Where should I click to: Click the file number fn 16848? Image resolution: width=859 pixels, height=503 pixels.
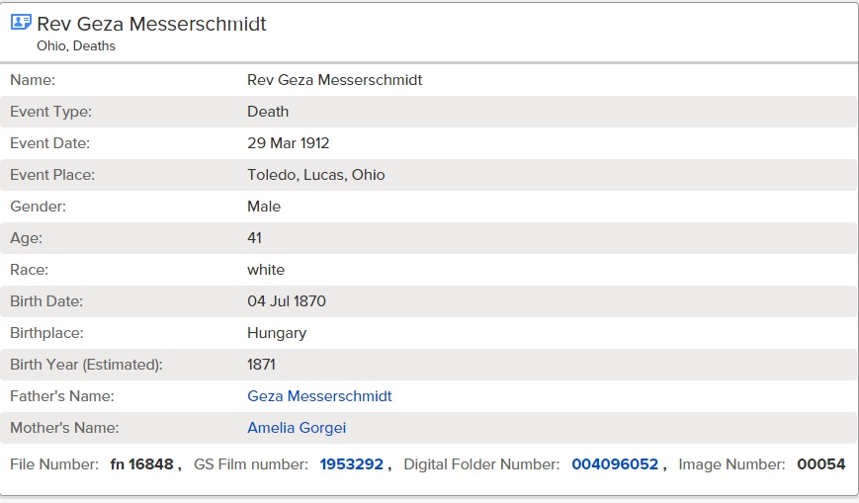point(142,464)
